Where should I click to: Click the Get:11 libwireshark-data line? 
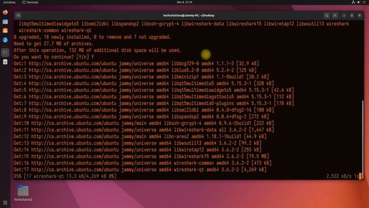coord(144,129)
